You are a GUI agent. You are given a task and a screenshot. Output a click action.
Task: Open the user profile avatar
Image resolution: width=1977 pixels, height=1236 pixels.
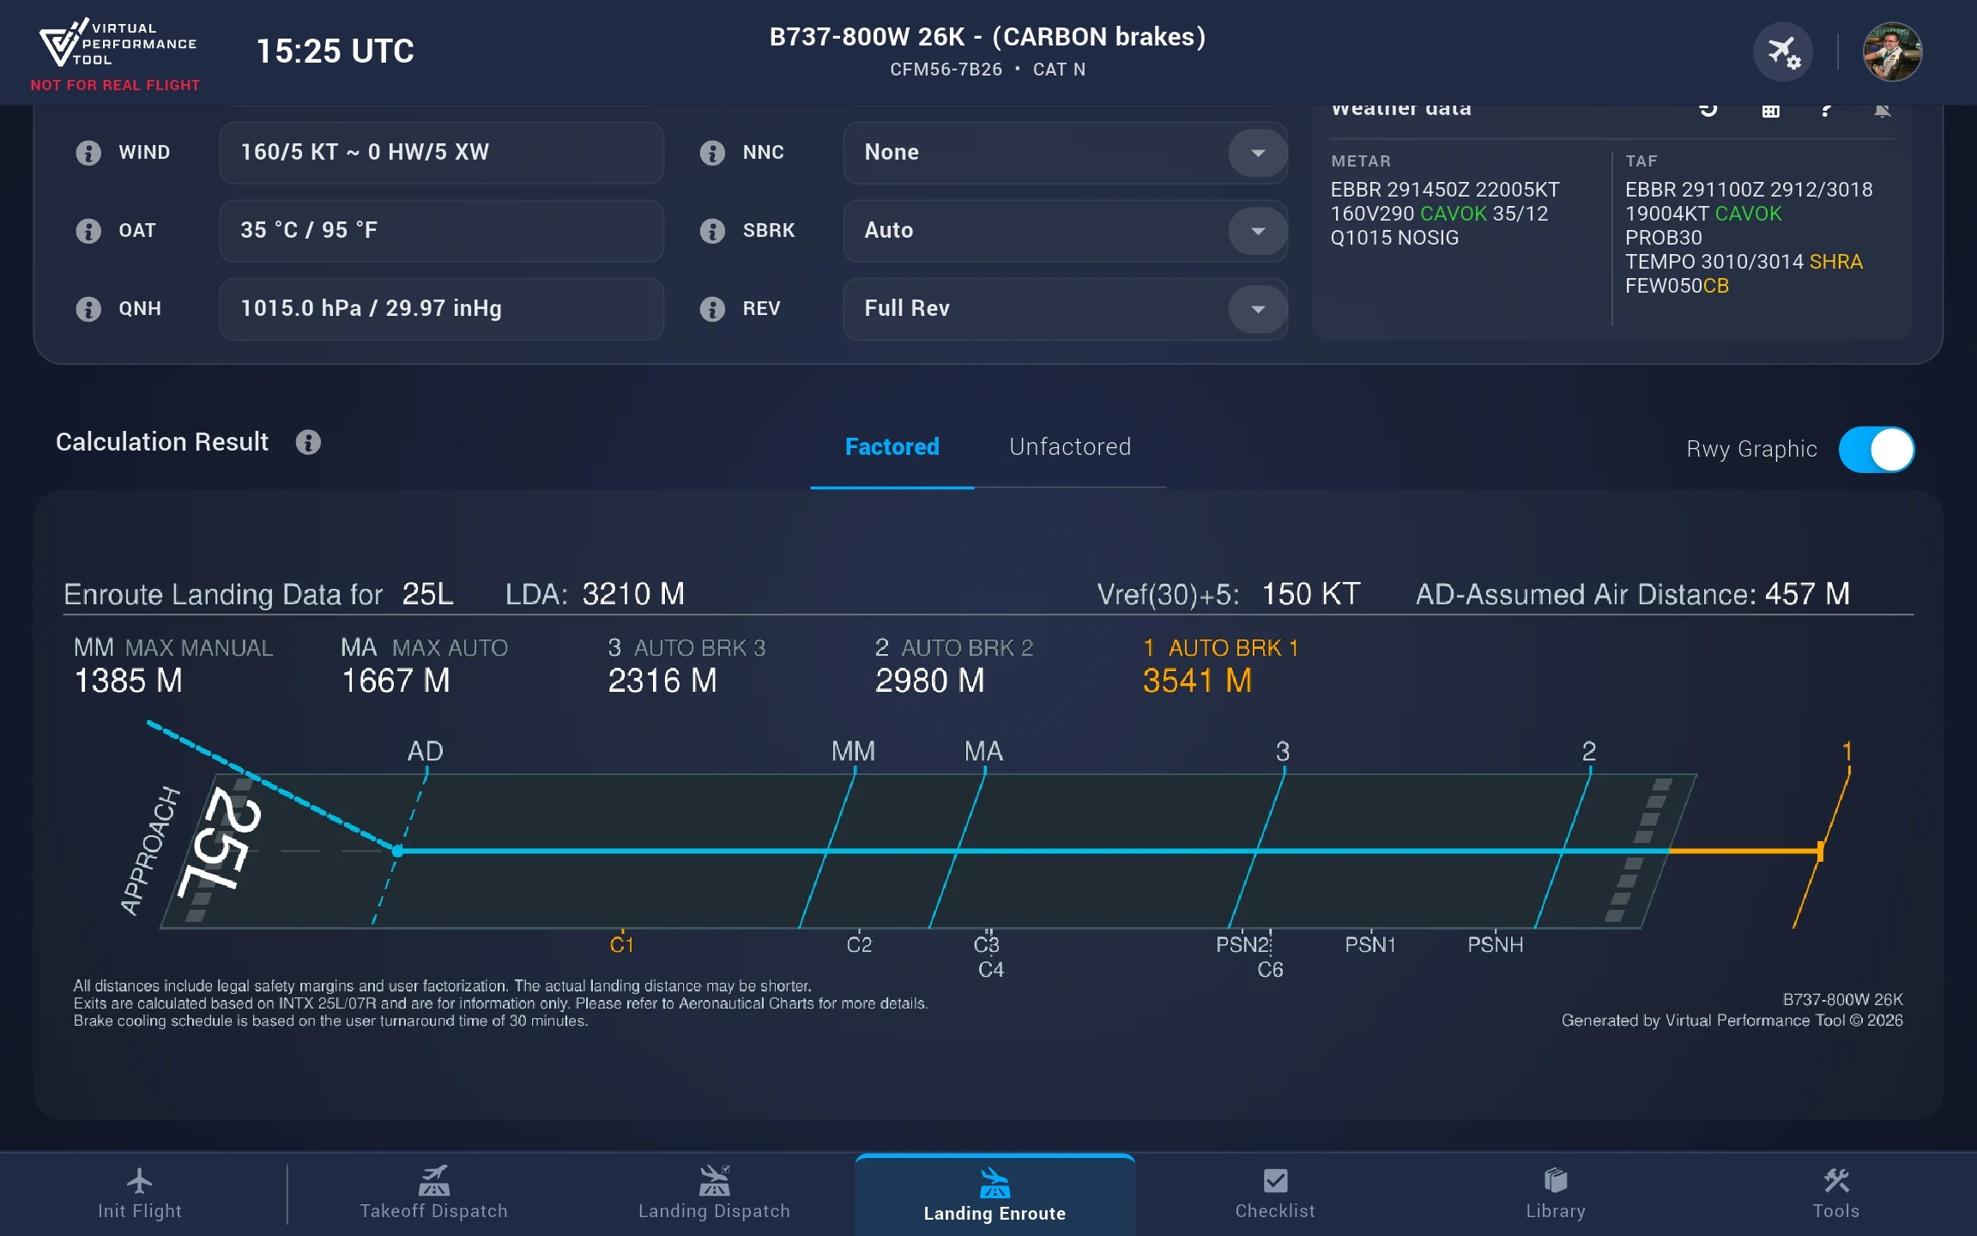point(1892,52)
